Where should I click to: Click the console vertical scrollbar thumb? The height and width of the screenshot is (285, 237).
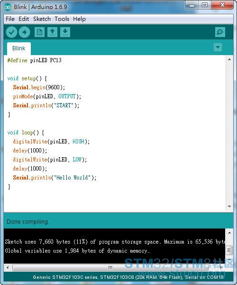point(229,250)
